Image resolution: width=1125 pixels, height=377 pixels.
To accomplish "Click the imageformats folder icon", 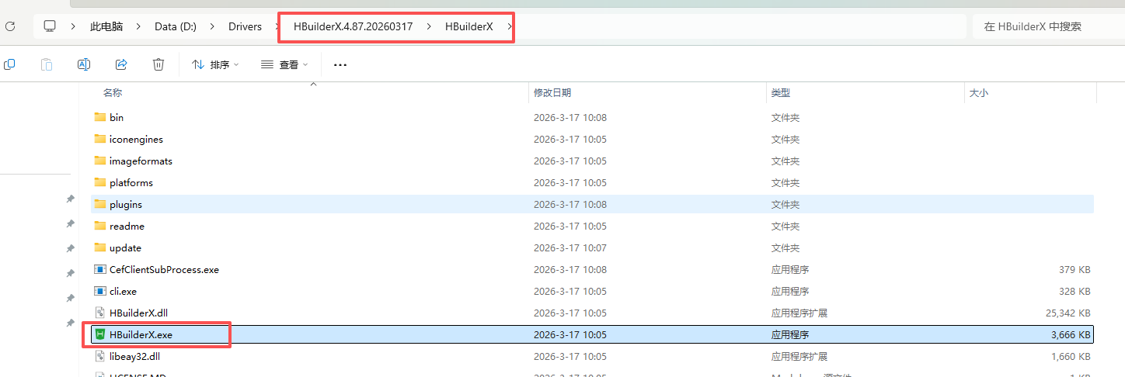I will [99, 161].
